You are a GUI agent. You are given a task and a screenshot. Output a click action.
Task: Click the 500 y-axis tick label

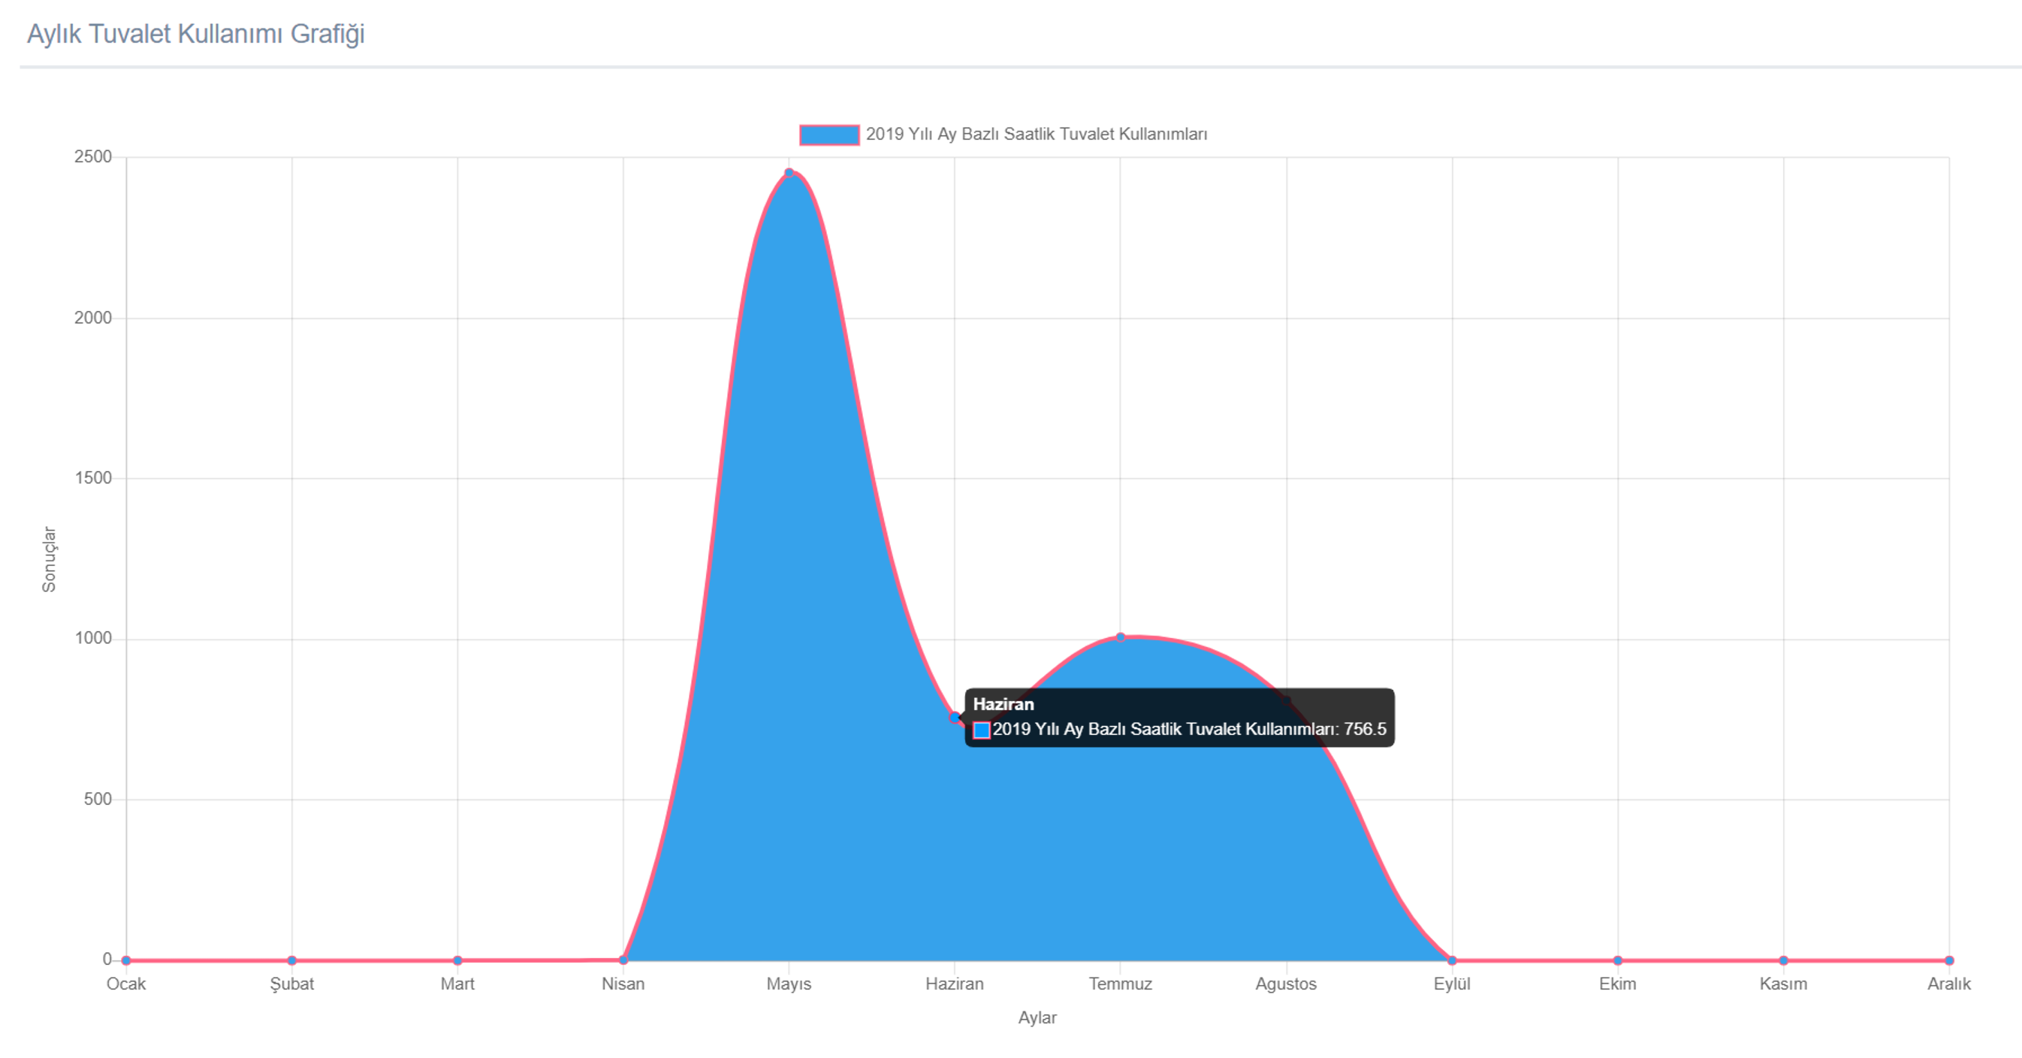click(x=98, y=799)
